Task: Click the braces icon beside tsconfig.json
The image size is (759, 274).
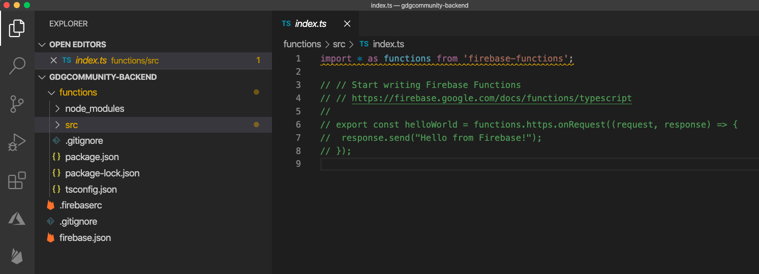Action: tap(56, 190)
